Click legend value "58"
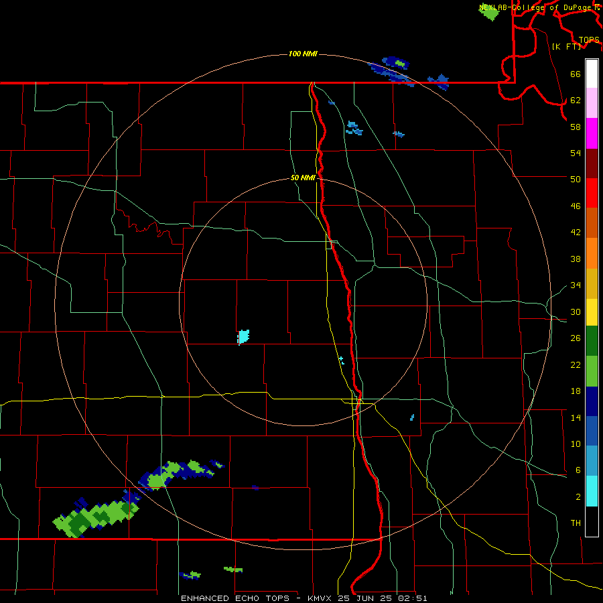Viewport: 603px width, 603px height. pos(576,127)
